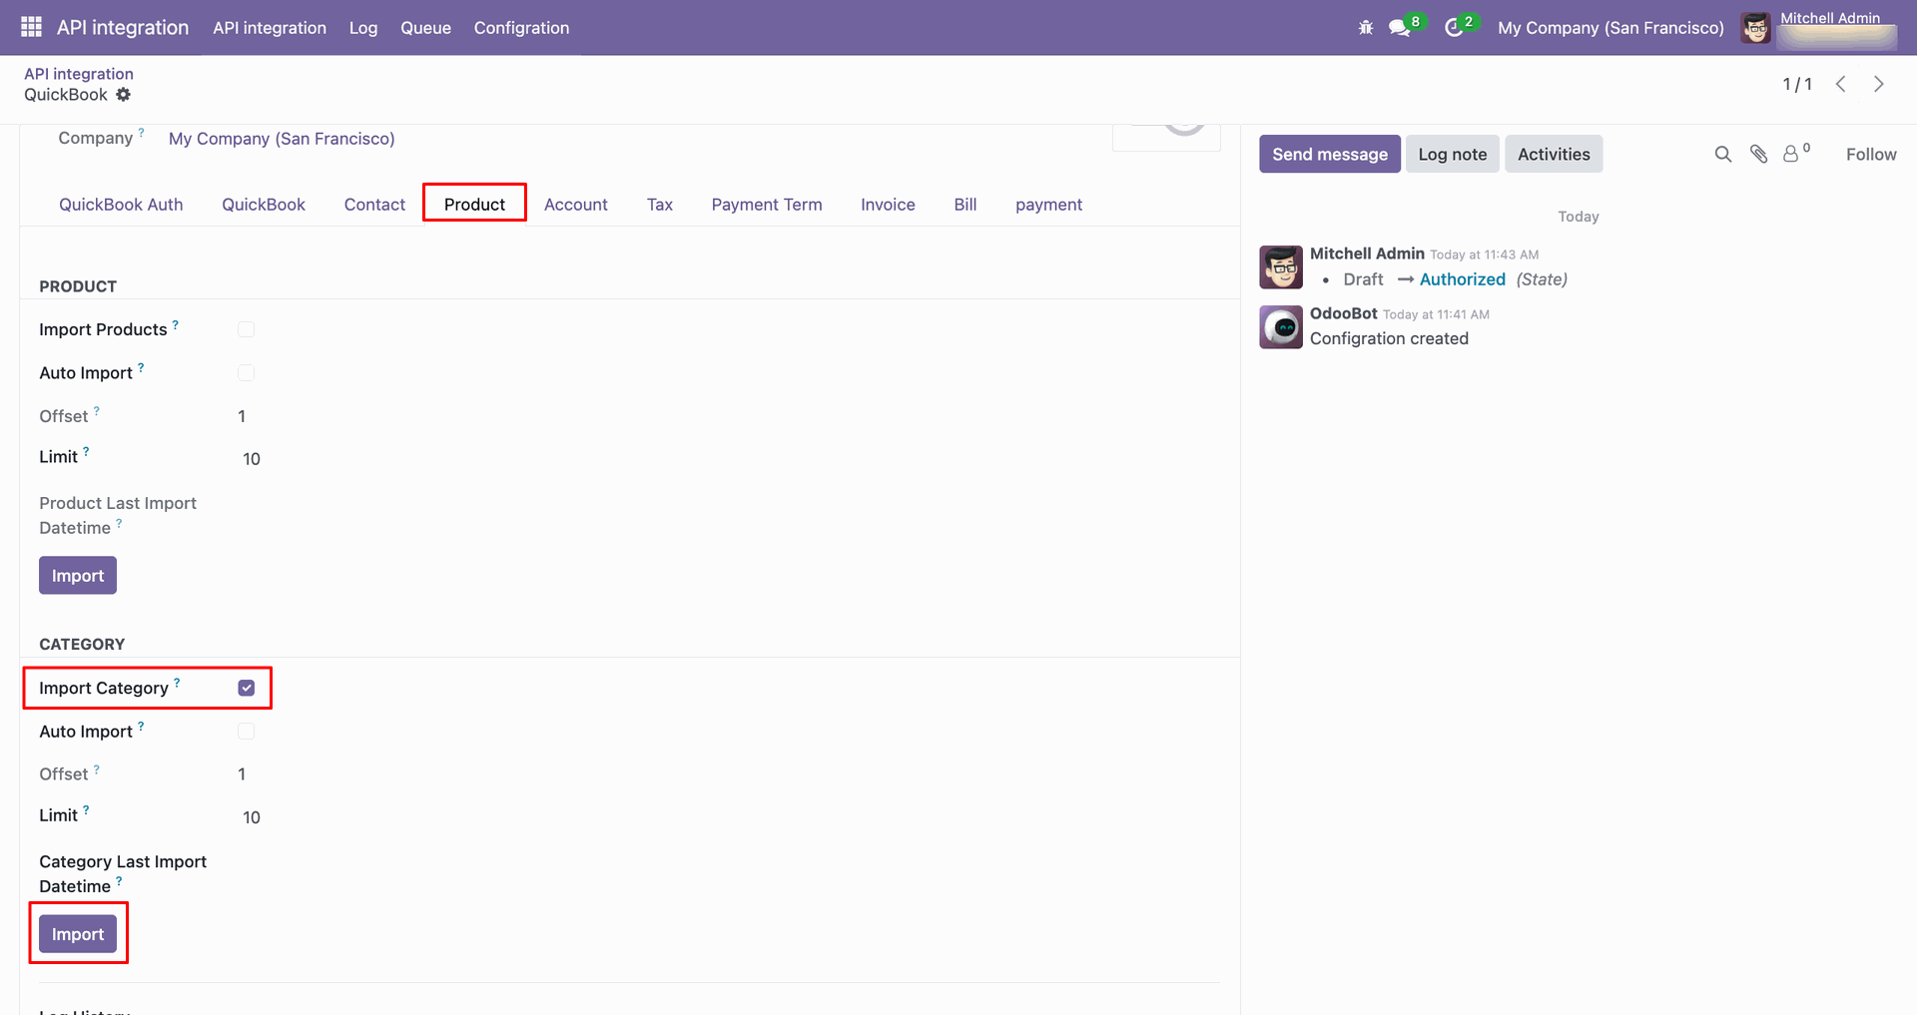Click Product Offset value 1
Viewport: 1917px width, 1015px height.
click(x=242, y=416)
